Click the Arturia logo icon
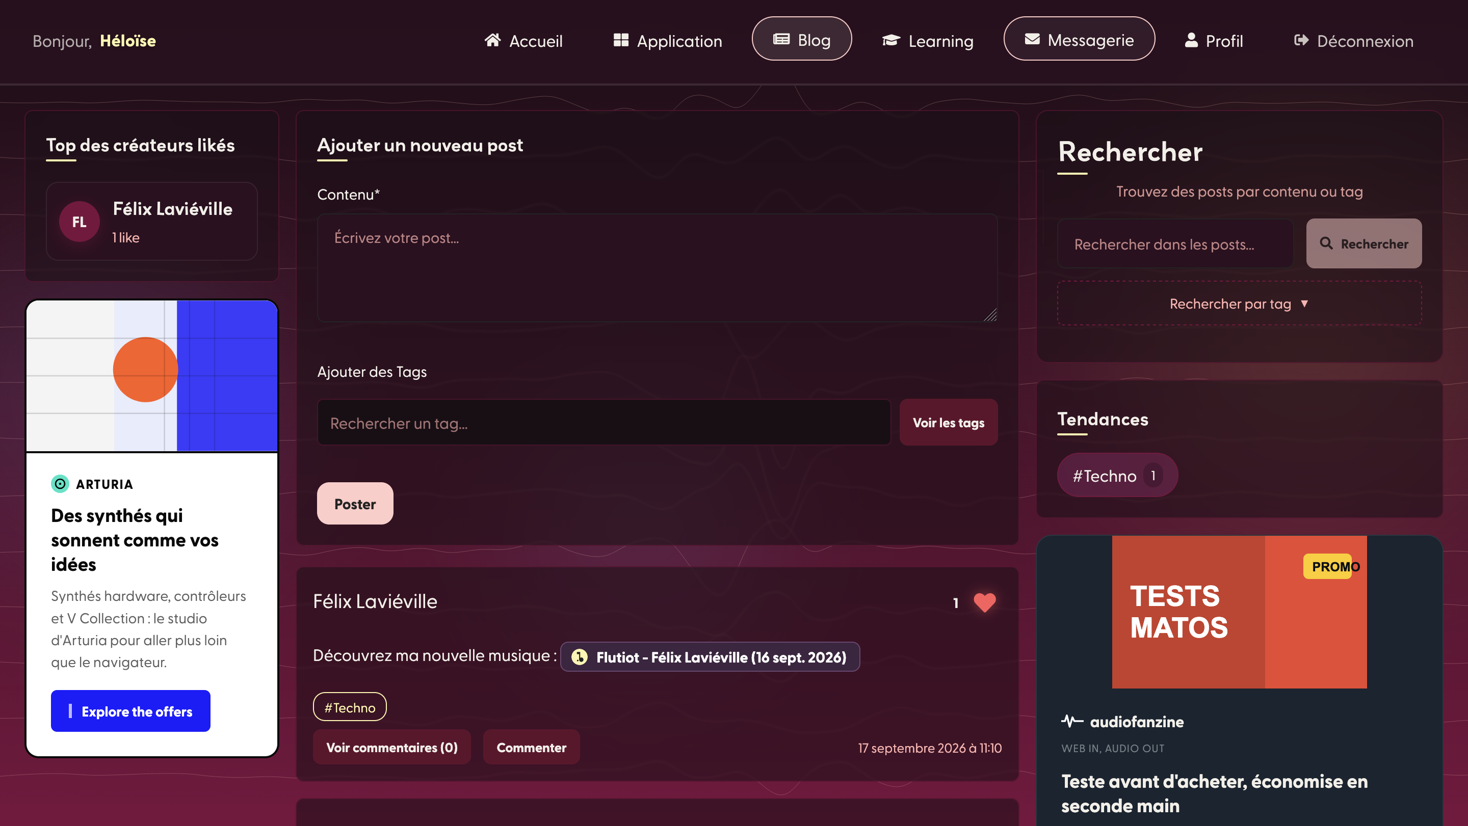The height and width of the screenshot is (826, 1468). tap(60, 484)
